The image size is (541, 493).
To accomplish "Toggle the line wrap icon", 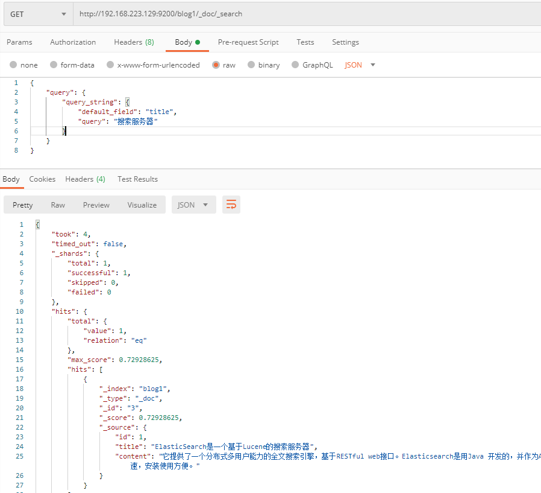I will [x=231, y=205].
